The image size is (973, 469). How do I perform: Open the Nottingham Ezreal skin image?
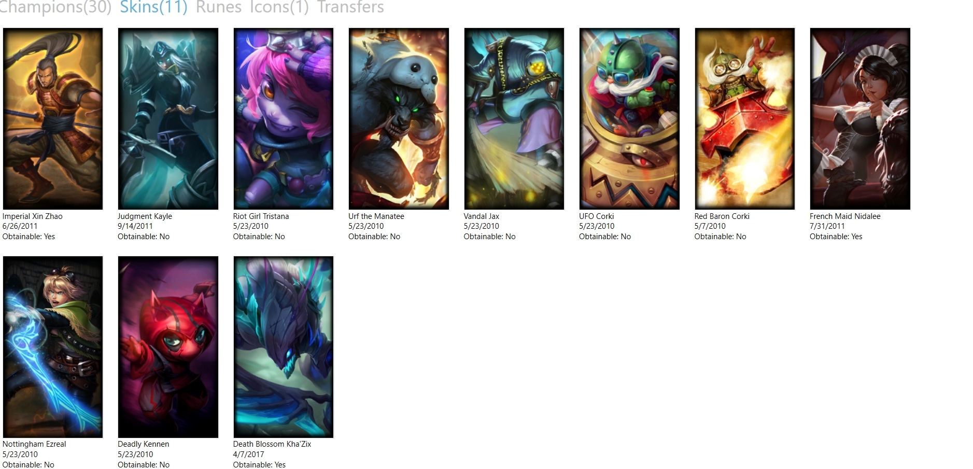pos(53,347)
